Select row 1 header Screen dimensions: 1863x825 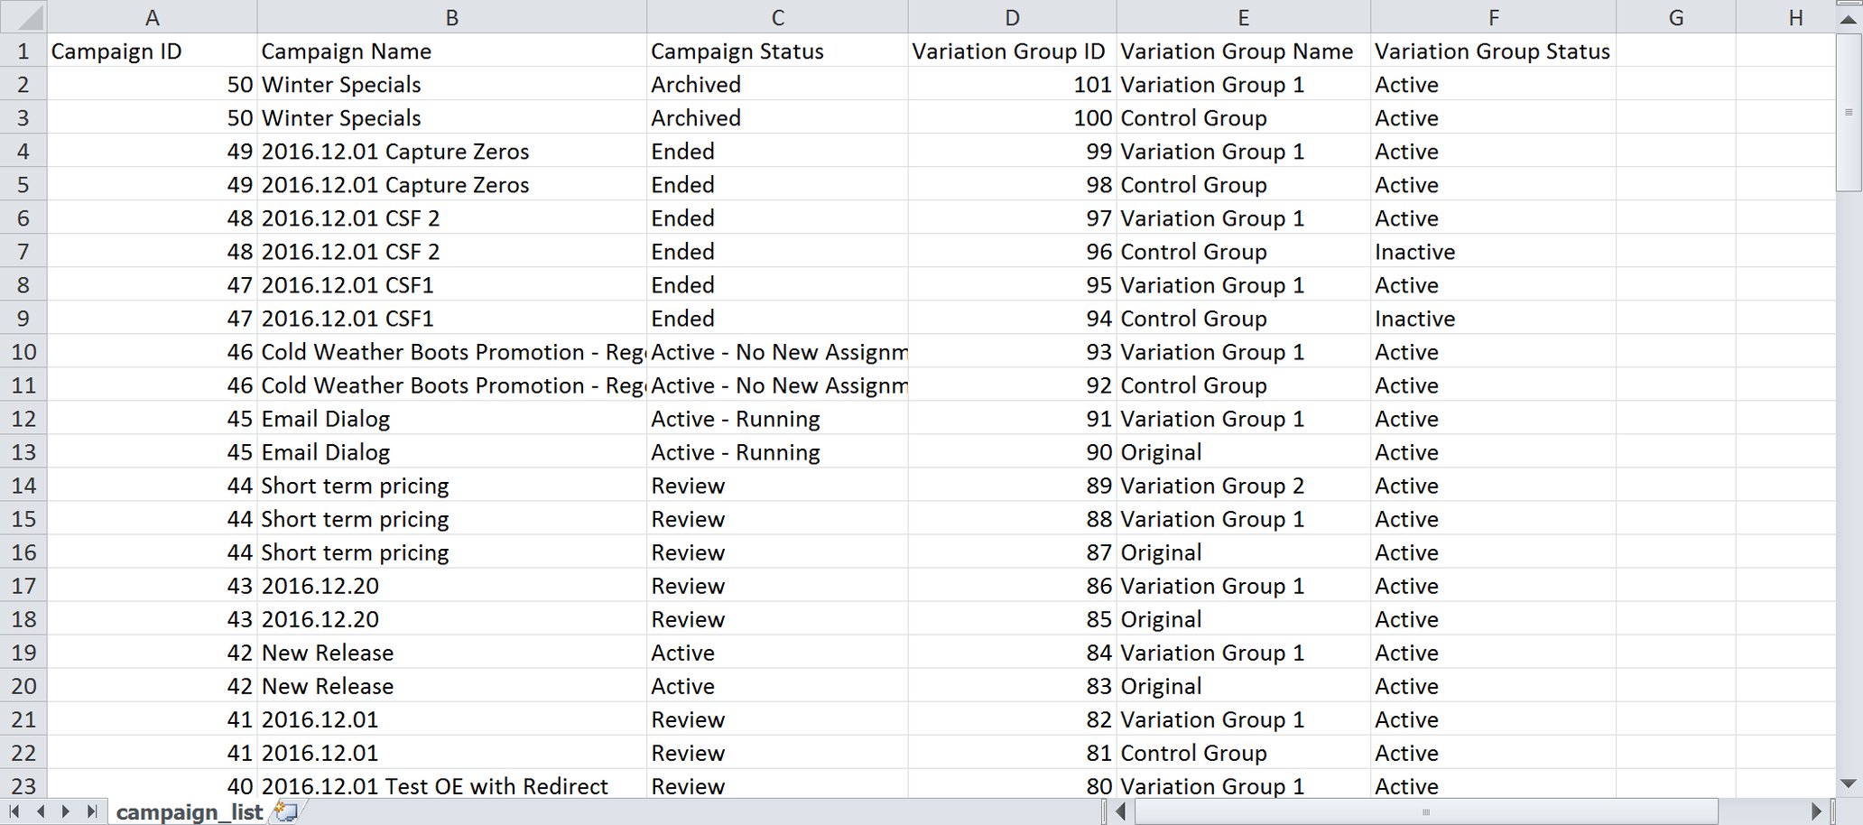coord(23,51)
